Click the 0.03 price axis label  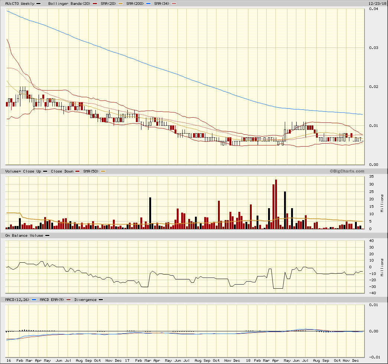click(x=374, y=47)
